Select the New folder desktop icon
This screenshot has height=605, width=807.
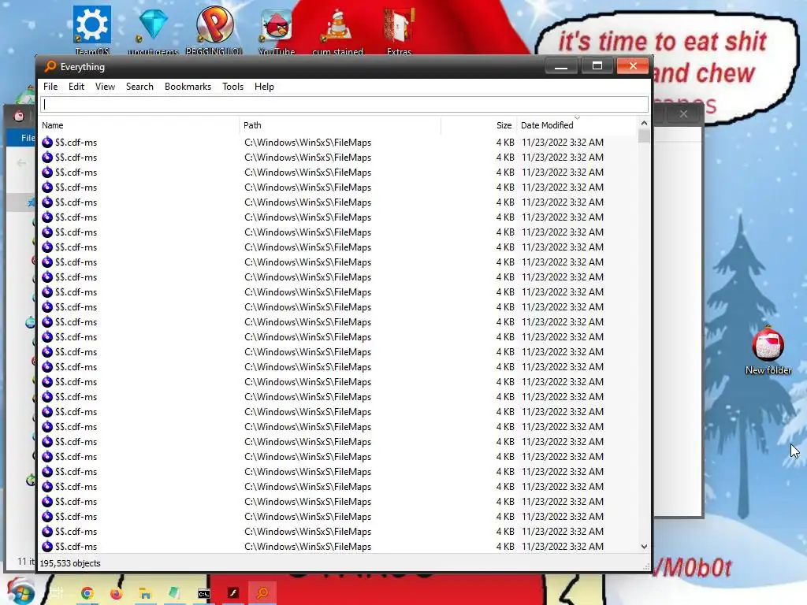(x=768, y=351)
